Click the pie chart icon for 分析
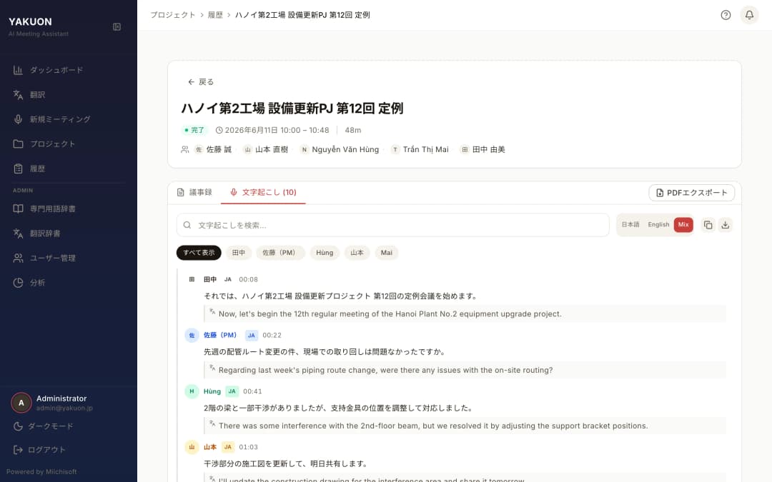The height and width of the screenshot is (482, 772). coord(18,282)
